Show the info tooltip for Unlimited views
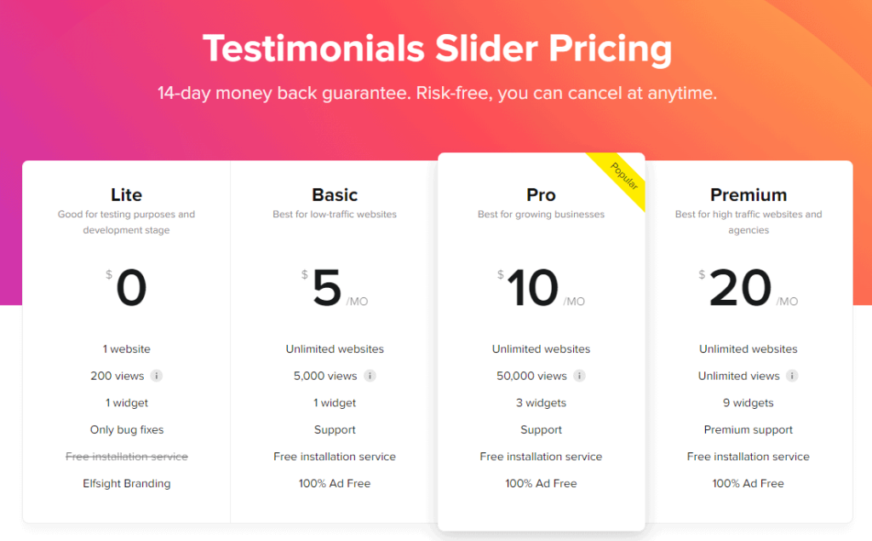This screenshot has width=872, height=541. click(793, 376)
